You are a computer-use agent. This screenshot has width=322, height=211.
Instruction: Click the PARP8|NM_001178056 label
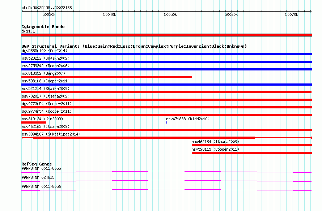click(41, 186)
